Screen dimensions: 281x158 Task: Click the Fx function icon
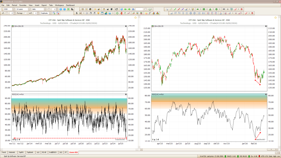coord(77,13)
